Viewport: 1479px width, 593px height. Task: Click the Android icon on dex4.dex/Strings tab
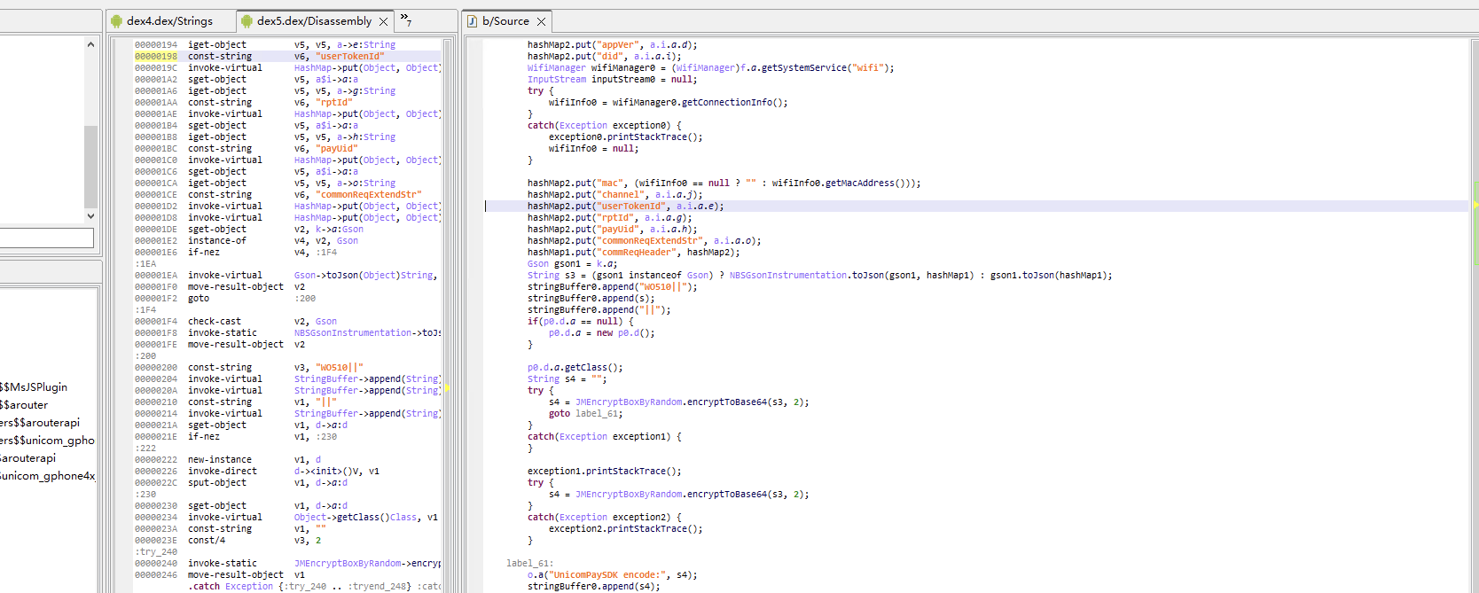tap(116, 21)
